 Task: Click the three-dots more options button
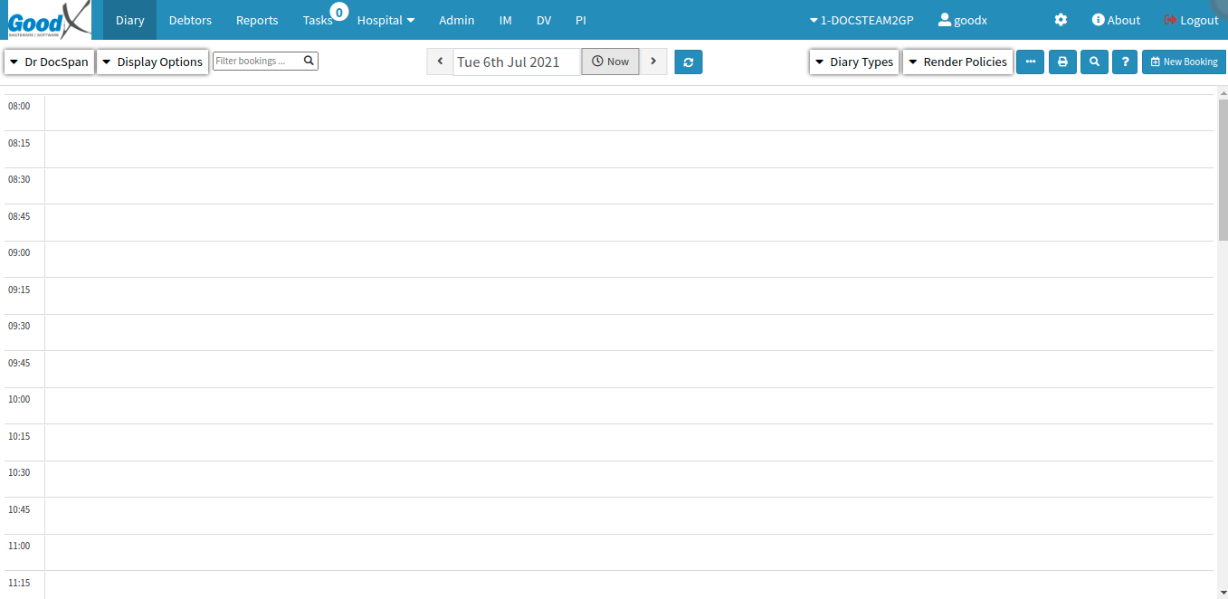[x=1030, y=62]
